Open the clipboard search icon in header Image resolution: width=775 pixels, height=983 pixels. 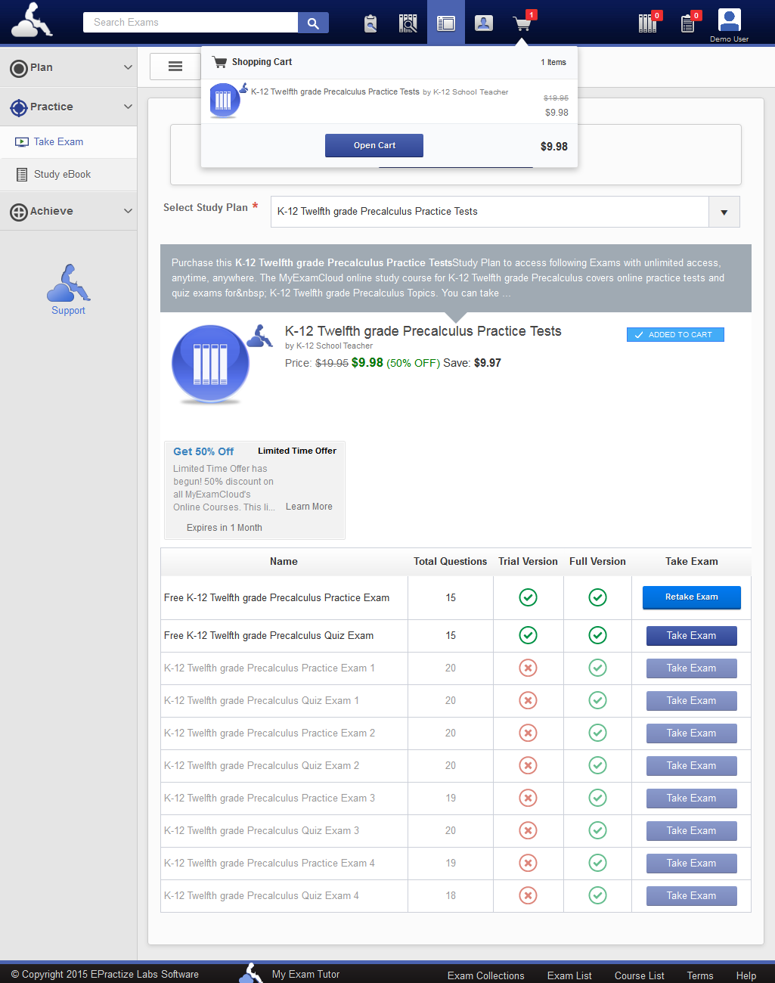[370, 23]
